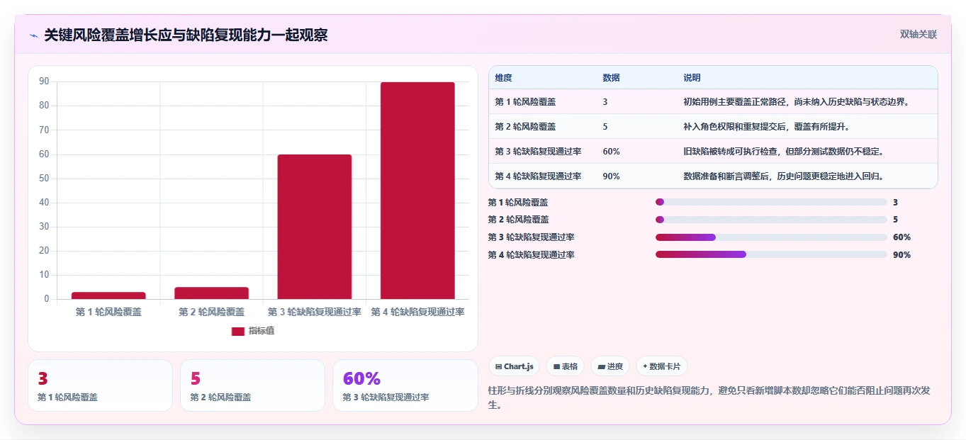Click the description starting 数据准备和断言调整后

[783, 176]
